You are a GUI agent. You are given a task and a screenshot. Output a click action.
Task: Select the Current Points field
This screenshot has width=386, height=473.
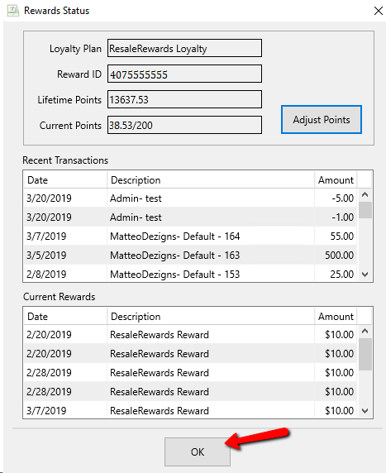point(184,125)
